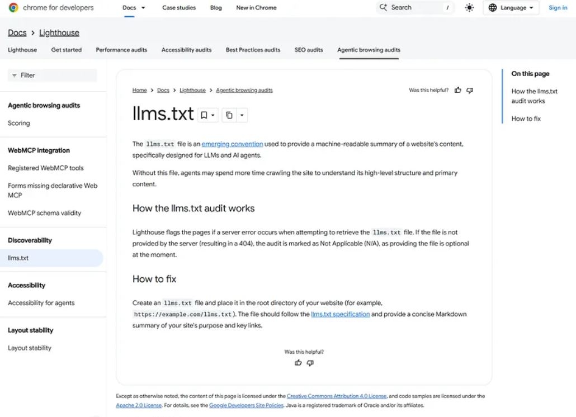Open the Docs dropdown arrow in header

[143, 8]
